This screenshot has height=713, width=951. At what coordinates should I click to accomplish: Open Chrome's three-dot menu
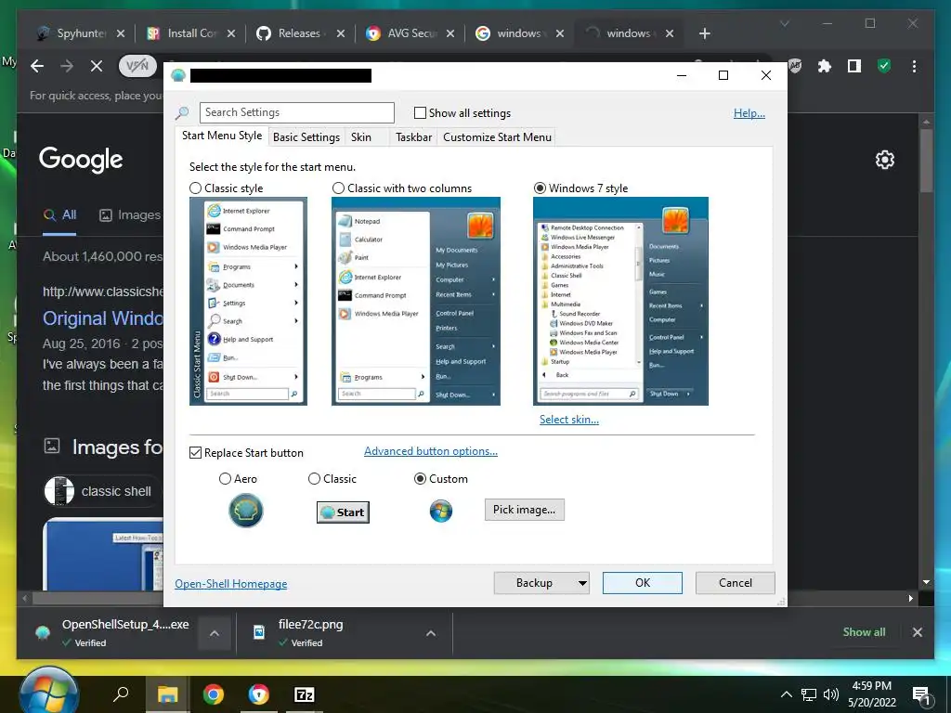(x=914, y=66)
